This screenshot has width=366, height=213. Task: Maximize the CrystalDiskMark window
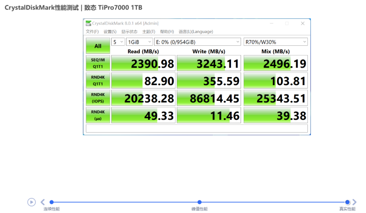tap(287, 23)
